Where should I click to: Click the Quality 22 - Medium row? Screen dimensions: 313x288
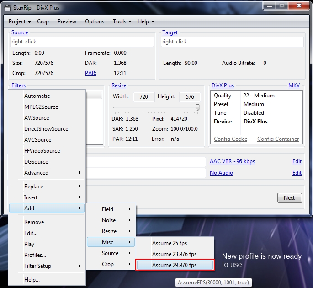(x=256, y=96)
